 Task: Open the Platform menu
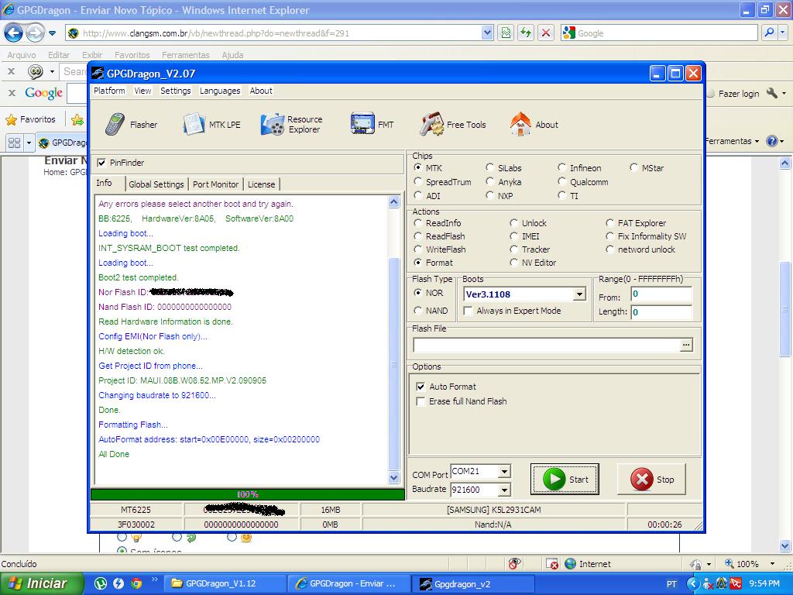(x=109, y=91)
